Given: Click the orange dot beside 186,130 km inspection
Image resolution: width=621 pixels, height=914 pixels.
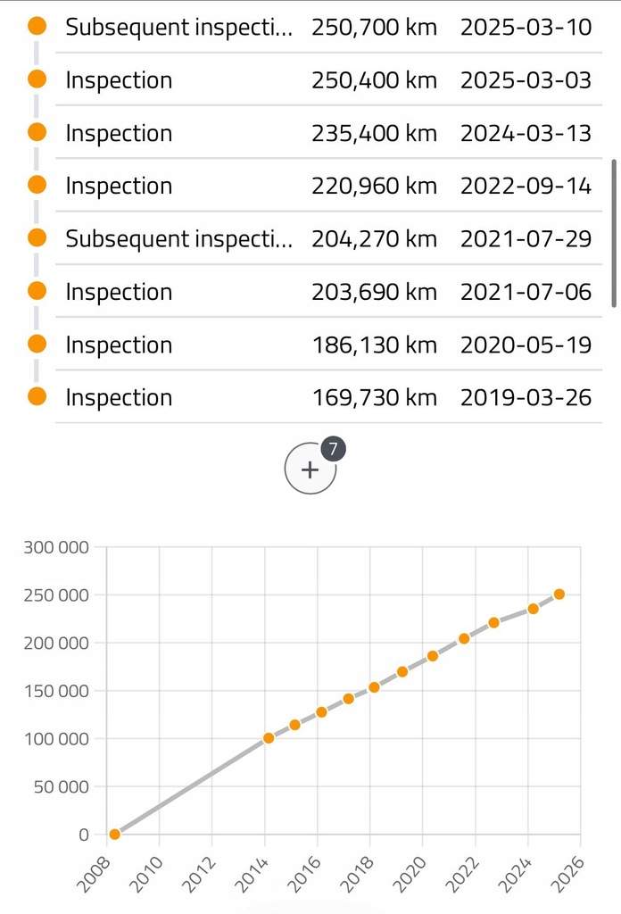Looking at the screenshot, I should click(37, 344).
